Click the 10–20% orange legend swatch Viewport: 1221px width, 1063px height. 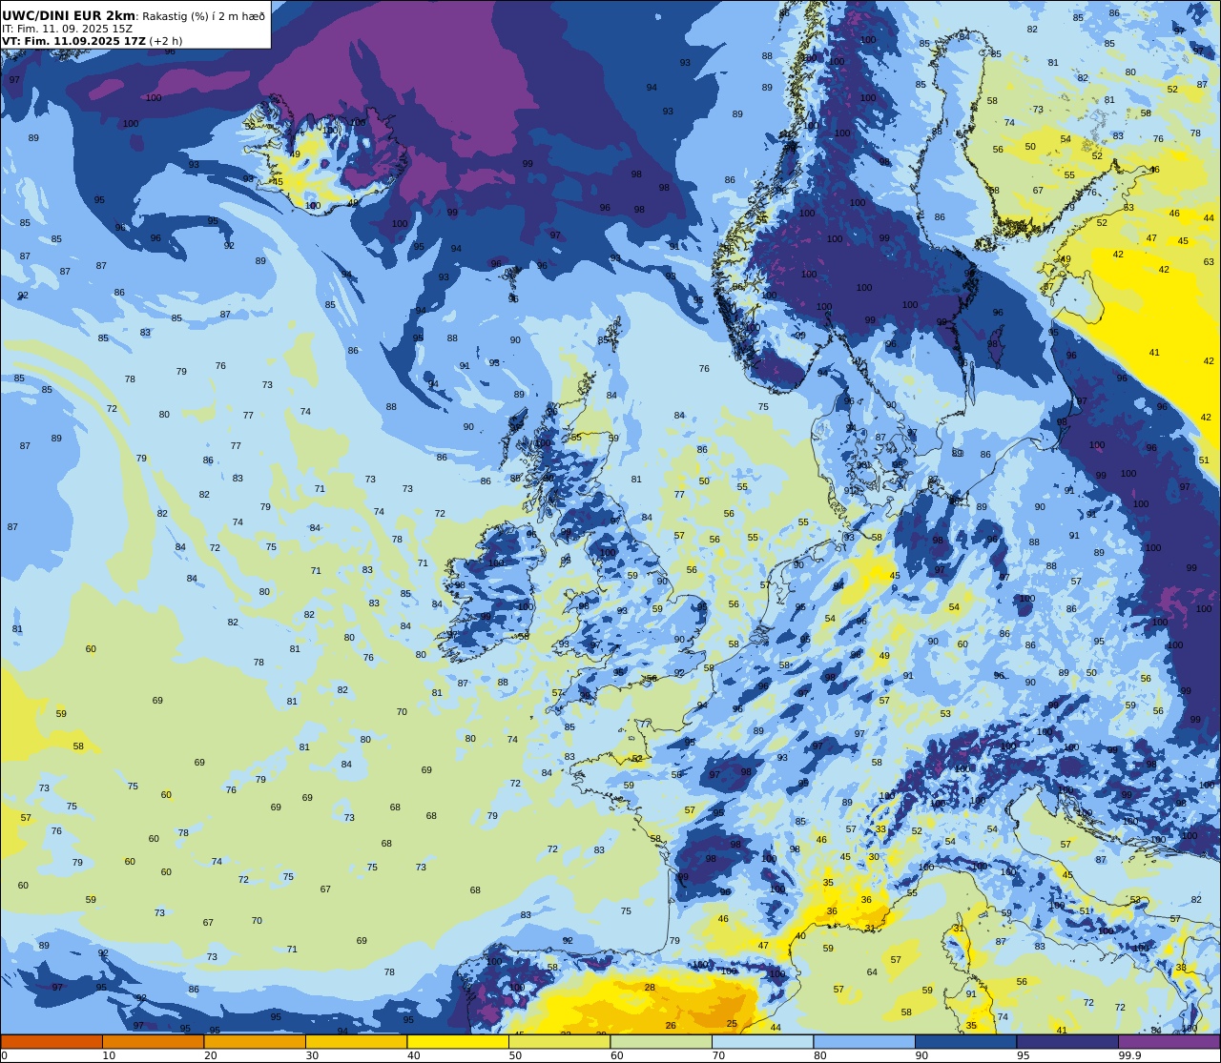(x=153, y=1042)
